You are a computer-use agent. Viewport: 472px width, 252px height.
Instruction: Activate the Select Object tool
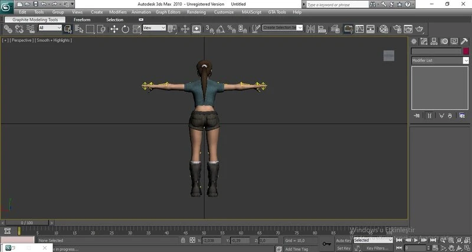pyautogui.click(x=68, y=29)
